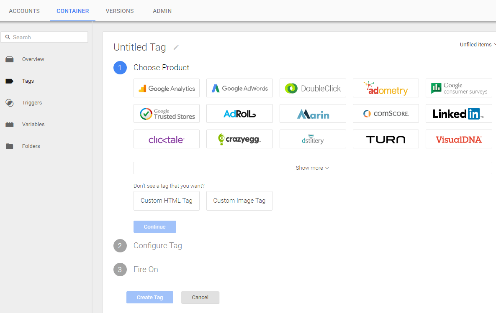Screen dimensions: 496x313
Task: Expand Show more products
Action: click(x=313, y=168)
